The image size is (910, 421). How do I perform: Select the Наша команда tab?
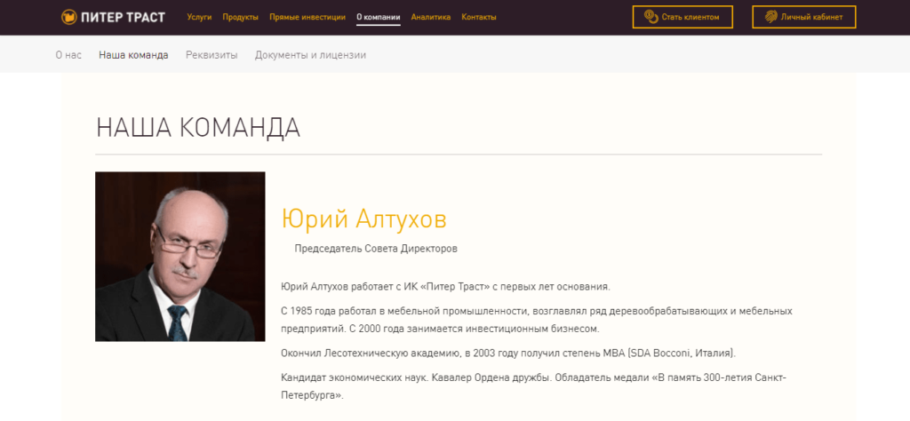click(133, 55)
